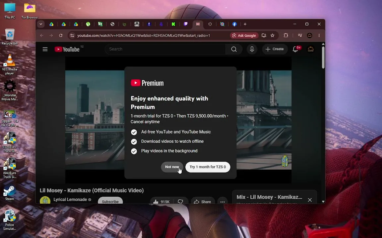Click the Lyrical Lemonade channel avatar
Screen dimensions: 382x238
click(x=45, y=200)
